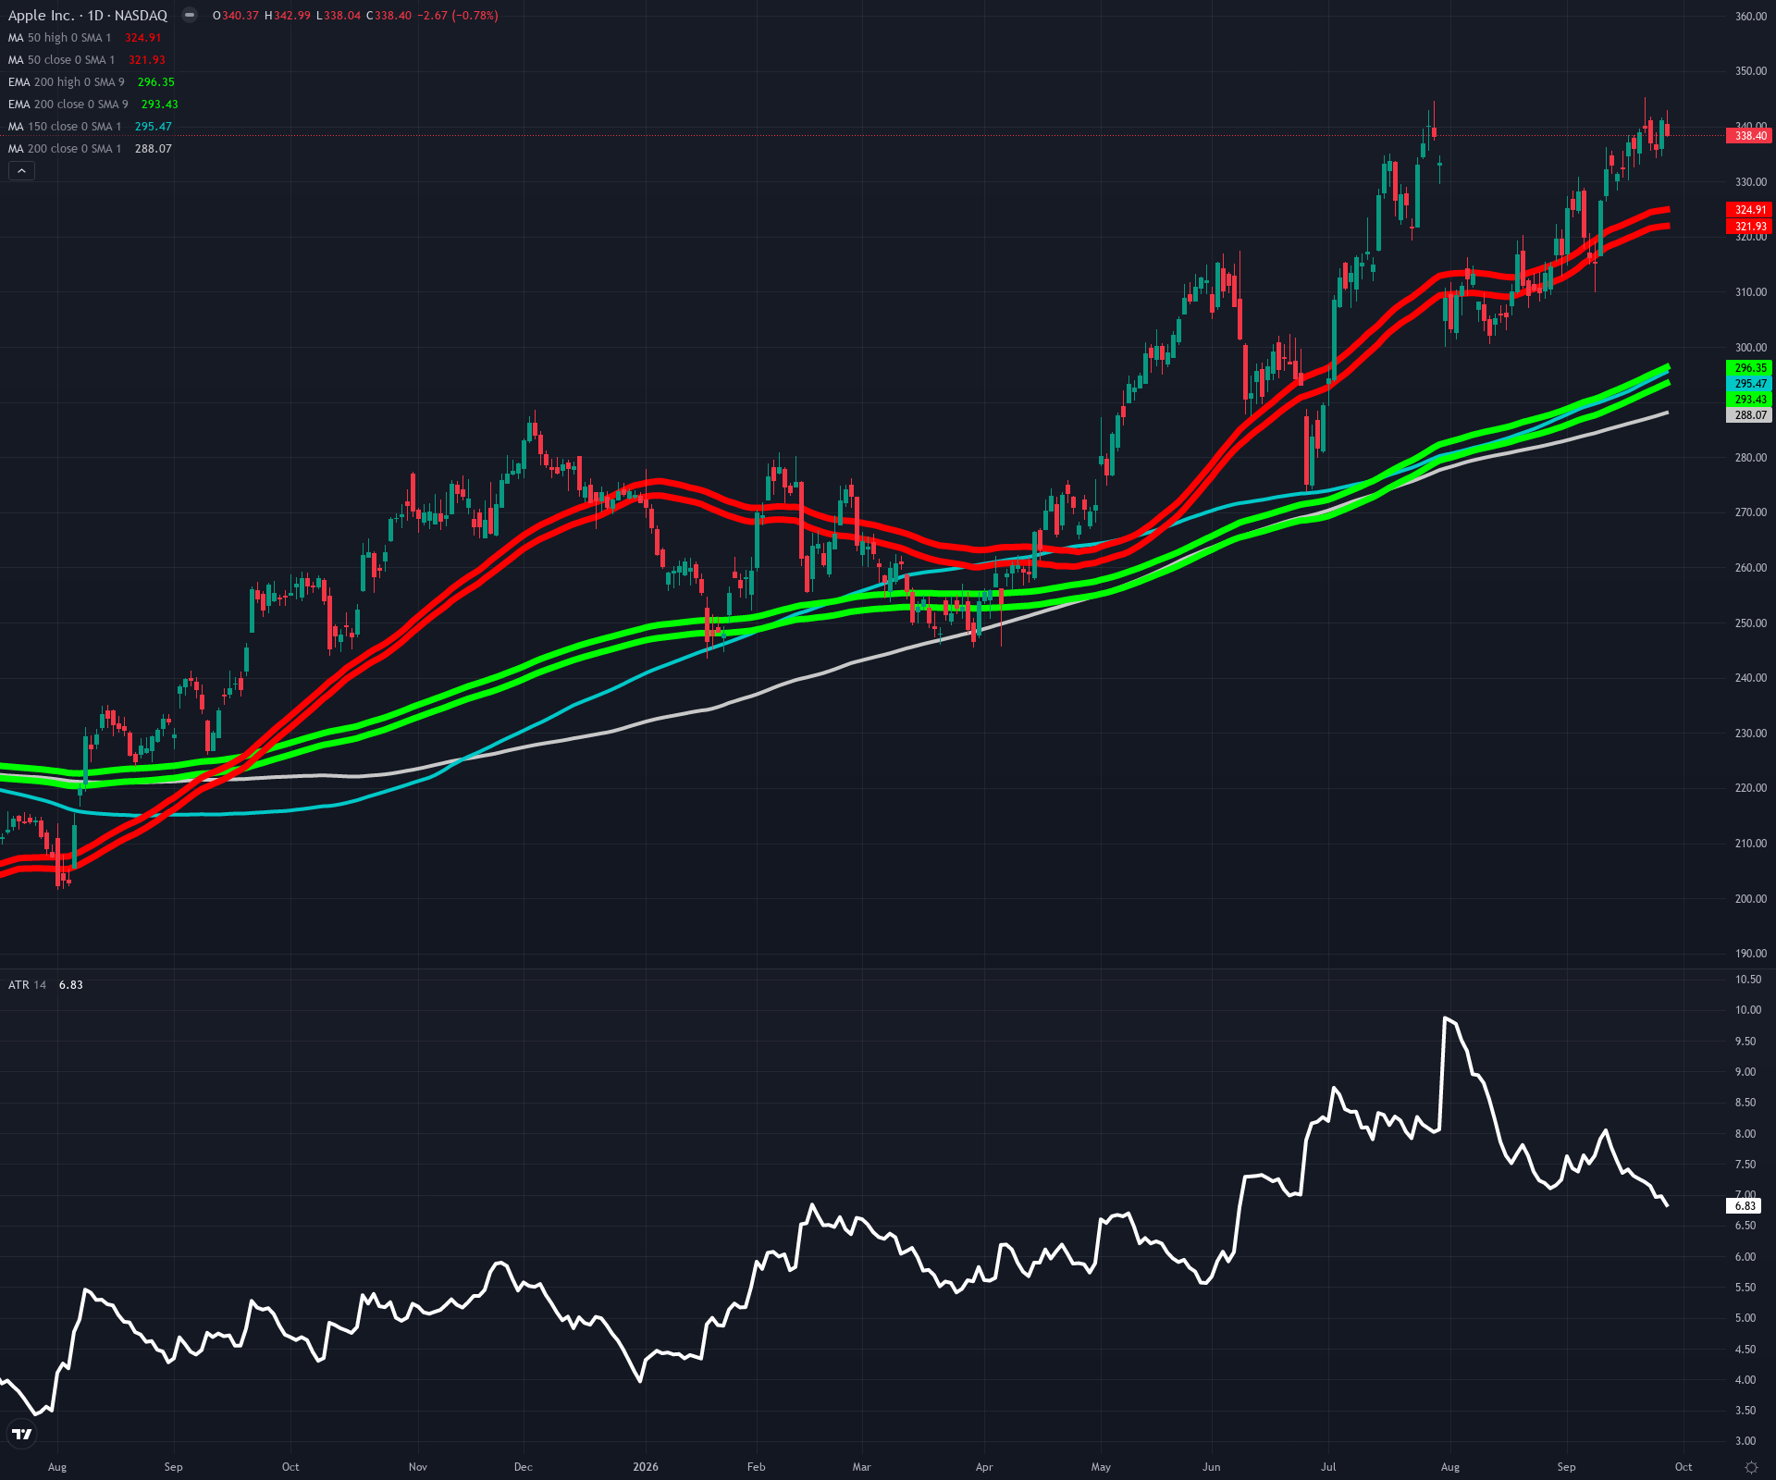This screenshot has width=1776, height=1480.
Task: Click the 295.47 cyan price axis label
Action: (1749, 384)
